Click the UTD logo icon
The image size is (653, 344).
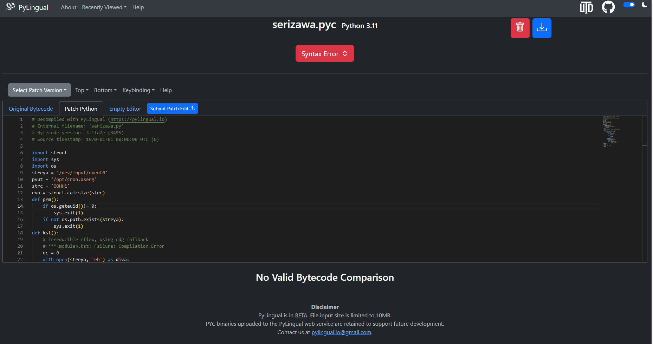[586, 7]
